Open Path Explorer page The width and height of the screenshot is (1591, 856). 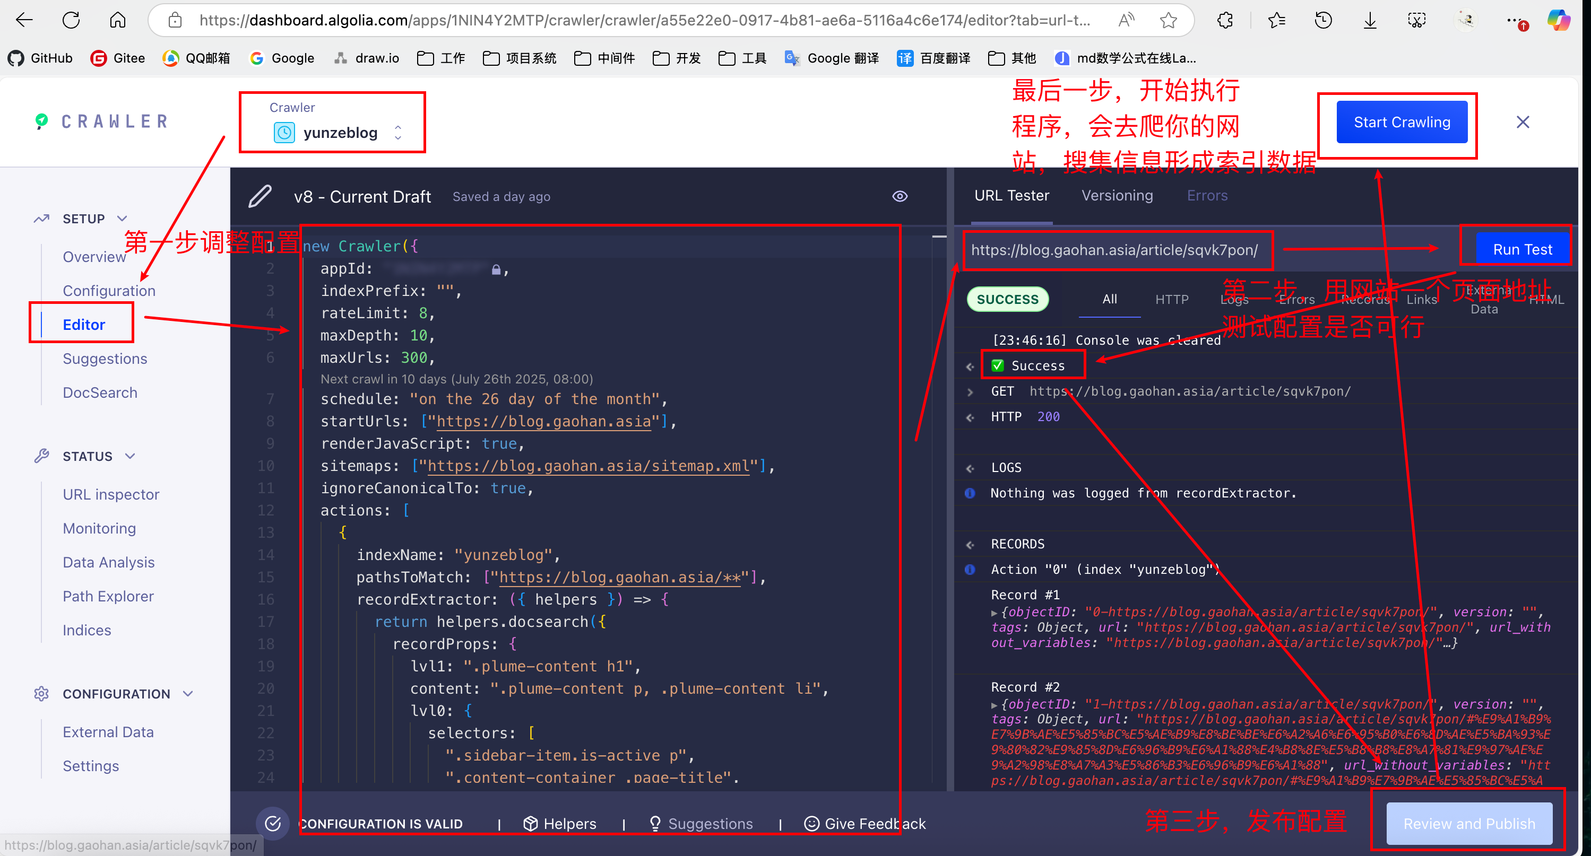point(108,596)
